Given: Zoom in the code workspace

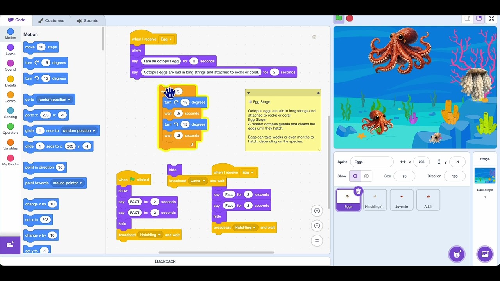Looking at the screenshot, I should click(317, 211).
